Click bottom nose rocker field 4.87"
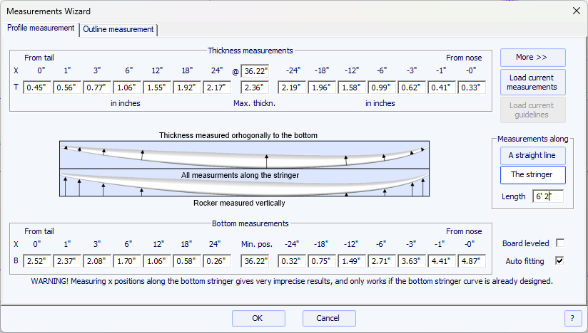The width and height of the screenshot is (588, 333). click(472, 261)
